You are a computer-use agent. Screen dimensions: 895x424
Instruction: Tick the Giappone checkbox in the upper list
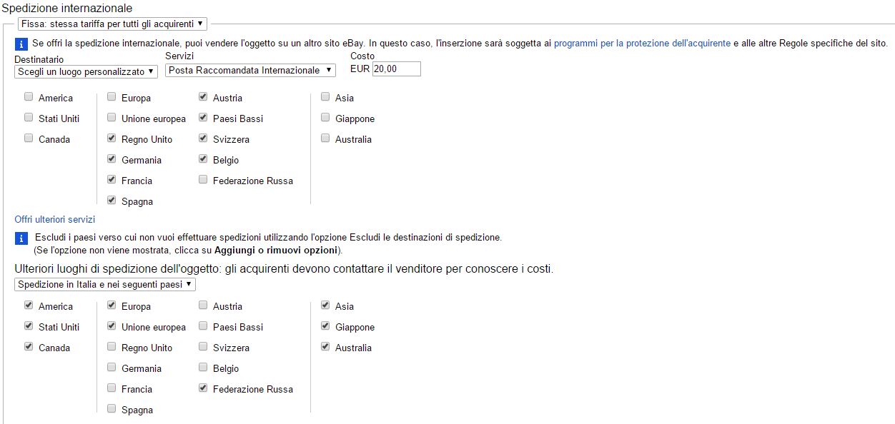[x=325, y=118]
